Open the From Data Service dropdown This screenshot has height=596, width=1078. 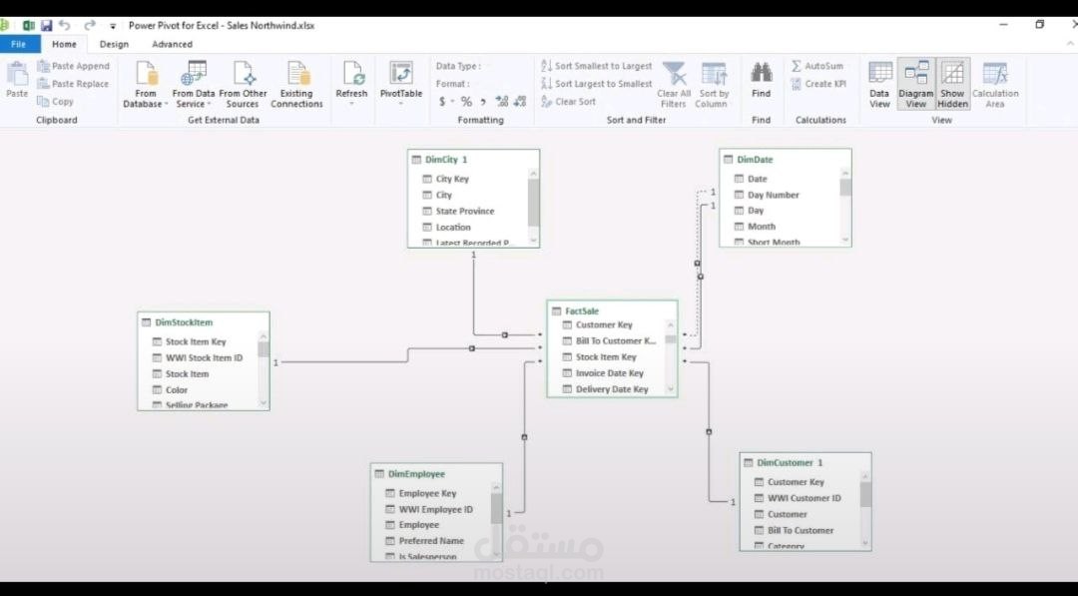click(194, 85)
